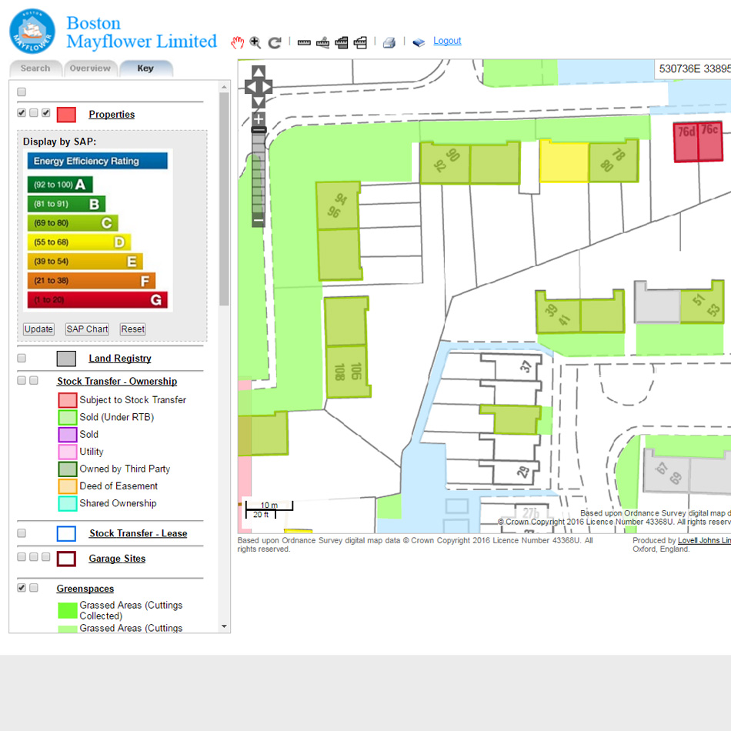Click the north pan arrow on map compass

(x=258, y=72)
